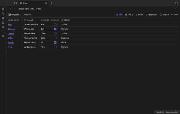Check the done box for Fjord
The image size is (180, 114).
(x=55, y=47)
